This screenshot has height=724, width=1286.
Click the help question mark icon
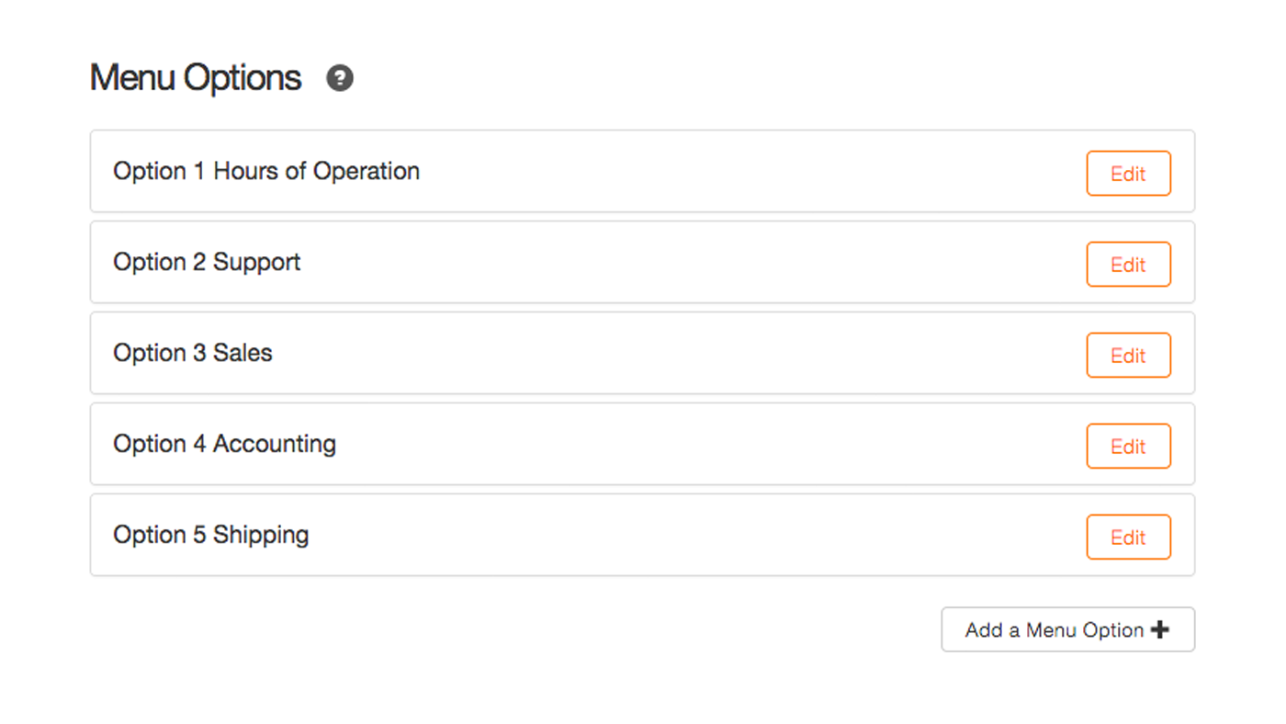coord(340,78)
